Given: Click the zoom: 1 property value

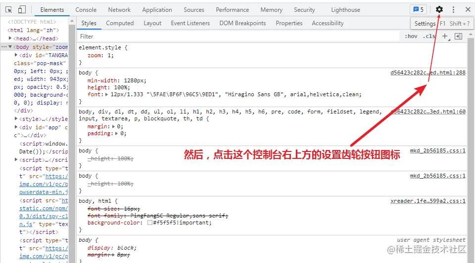Looking at the screenshot, I should (110, 55).
